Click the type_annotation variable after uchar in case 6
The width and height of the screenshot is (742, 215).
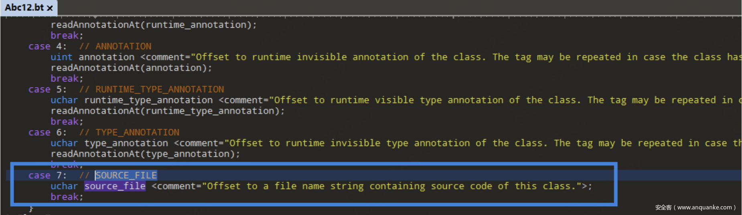(x=126, y=143)
